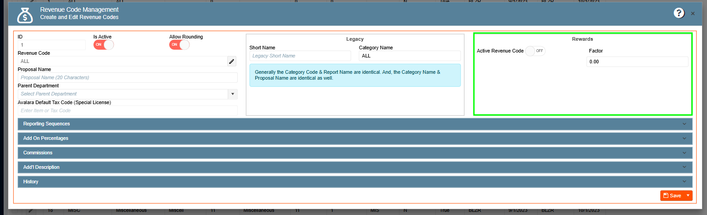Click the Rewards Factor field
The image size is (707, 215).
pos(637,62)
